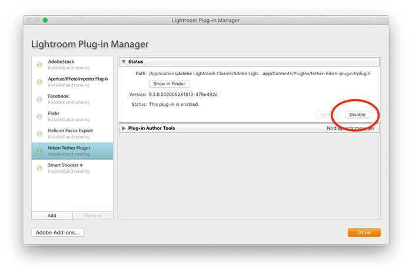Select the Nikon Tether Plugin row
The width and height of the screenshot is (412, 275).
[x=72, y=151]
